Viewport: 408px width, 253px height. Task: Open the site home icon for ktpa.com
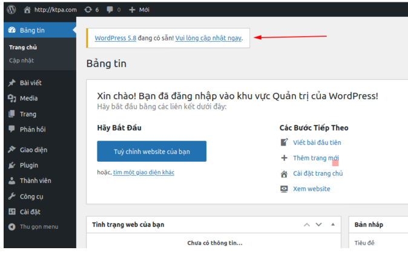[x=27, y=10]
